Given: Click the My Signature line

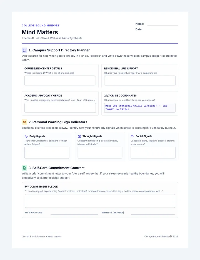Looking at the screenshot, I should coord(74,214).
